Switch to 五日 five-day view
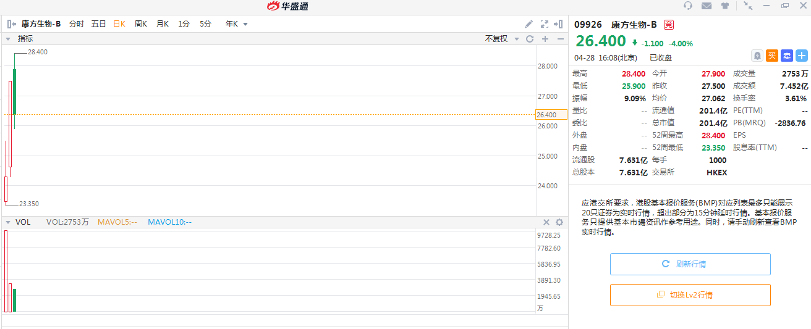This screenshot has width=811, height=329. pyautogui.click(x=99, y=24)
